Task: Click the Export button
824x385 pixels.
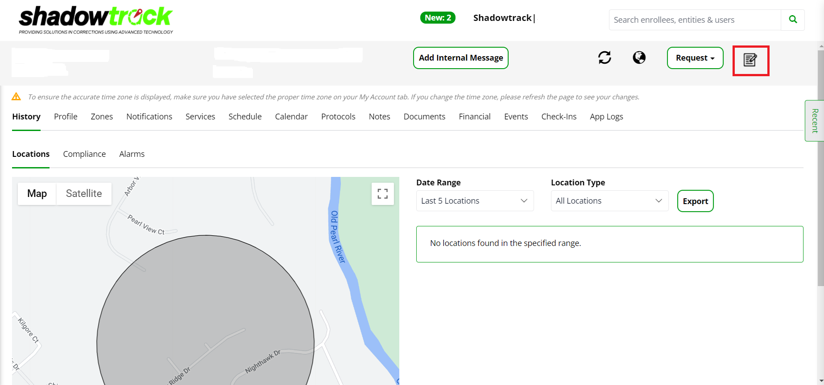Action: pyautogui.click(x=696, y=201)
